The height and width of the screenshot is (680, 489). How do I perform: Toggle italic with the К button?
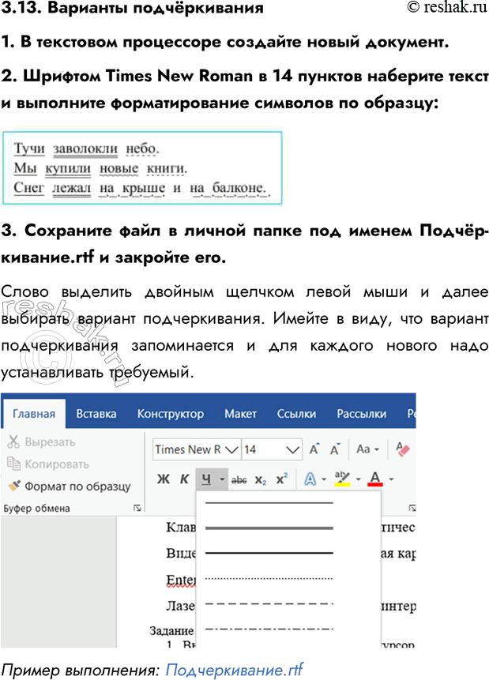pos(184,479)
